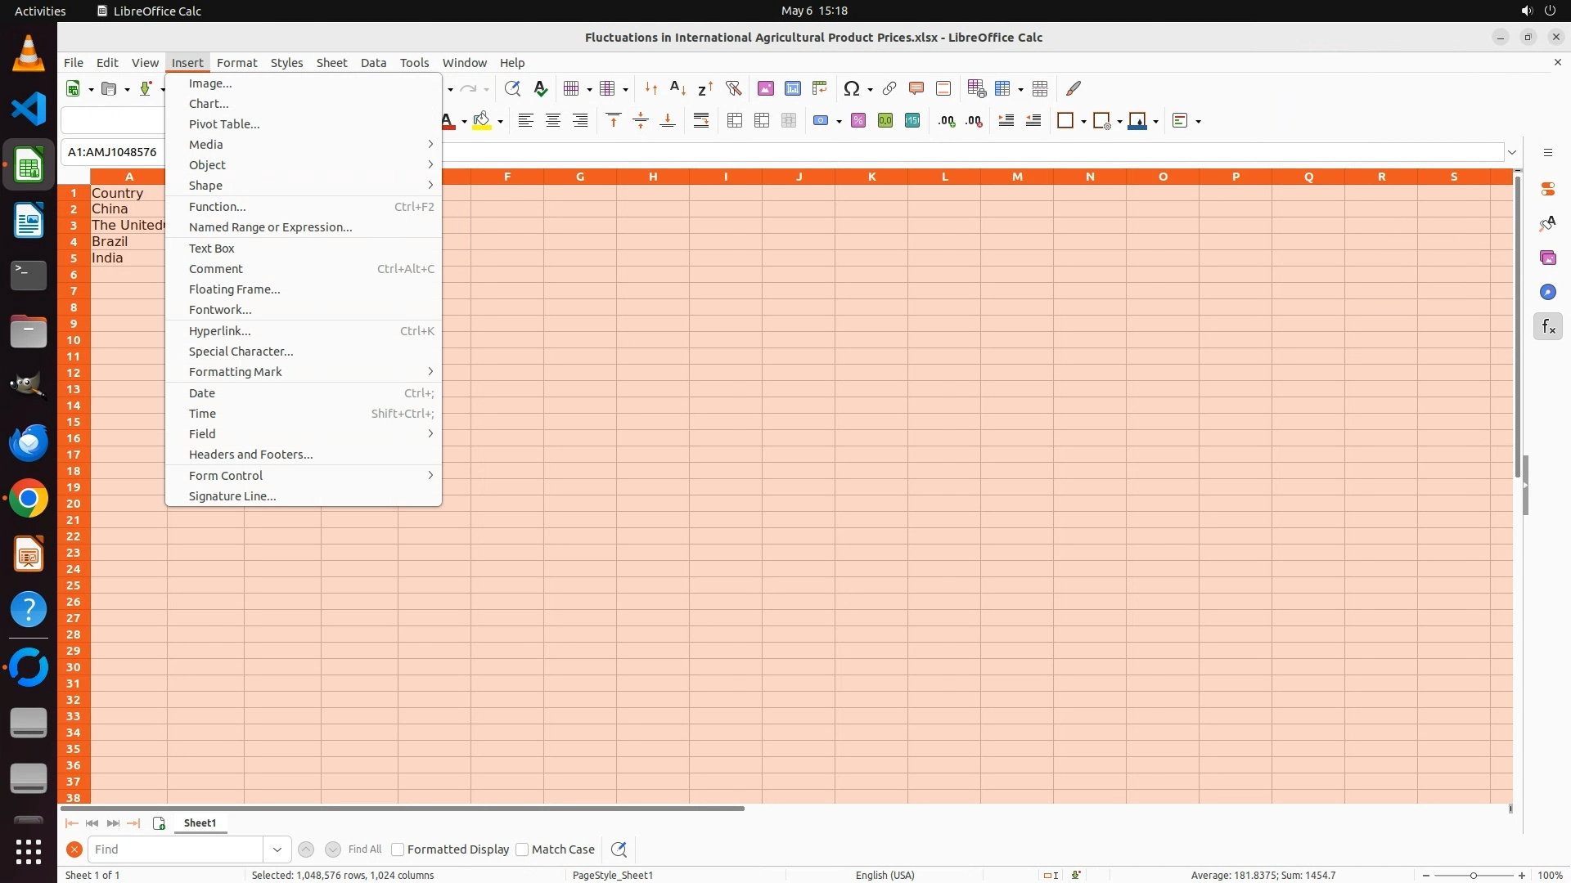Open background color dropdown arrow
1571x883 pixels.
point(500,122)
